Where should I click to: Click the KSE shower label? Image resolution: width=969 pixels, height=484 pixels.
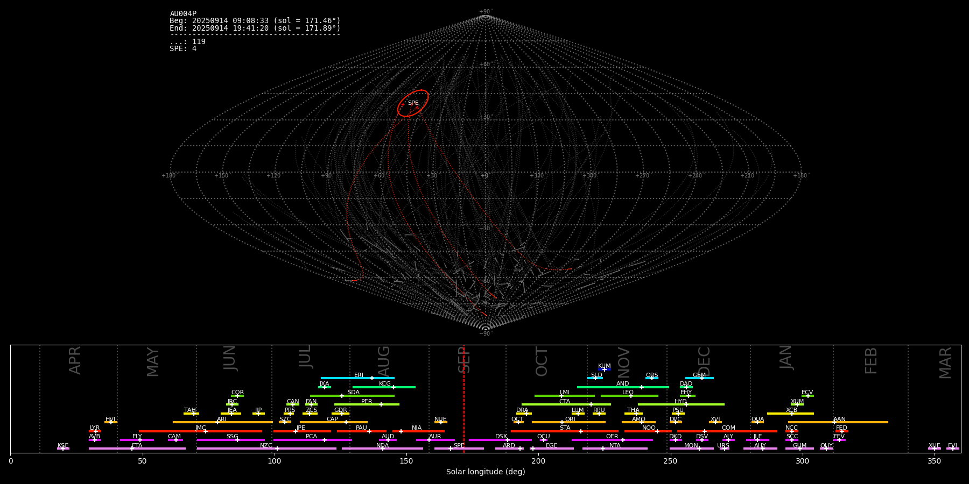63,445
